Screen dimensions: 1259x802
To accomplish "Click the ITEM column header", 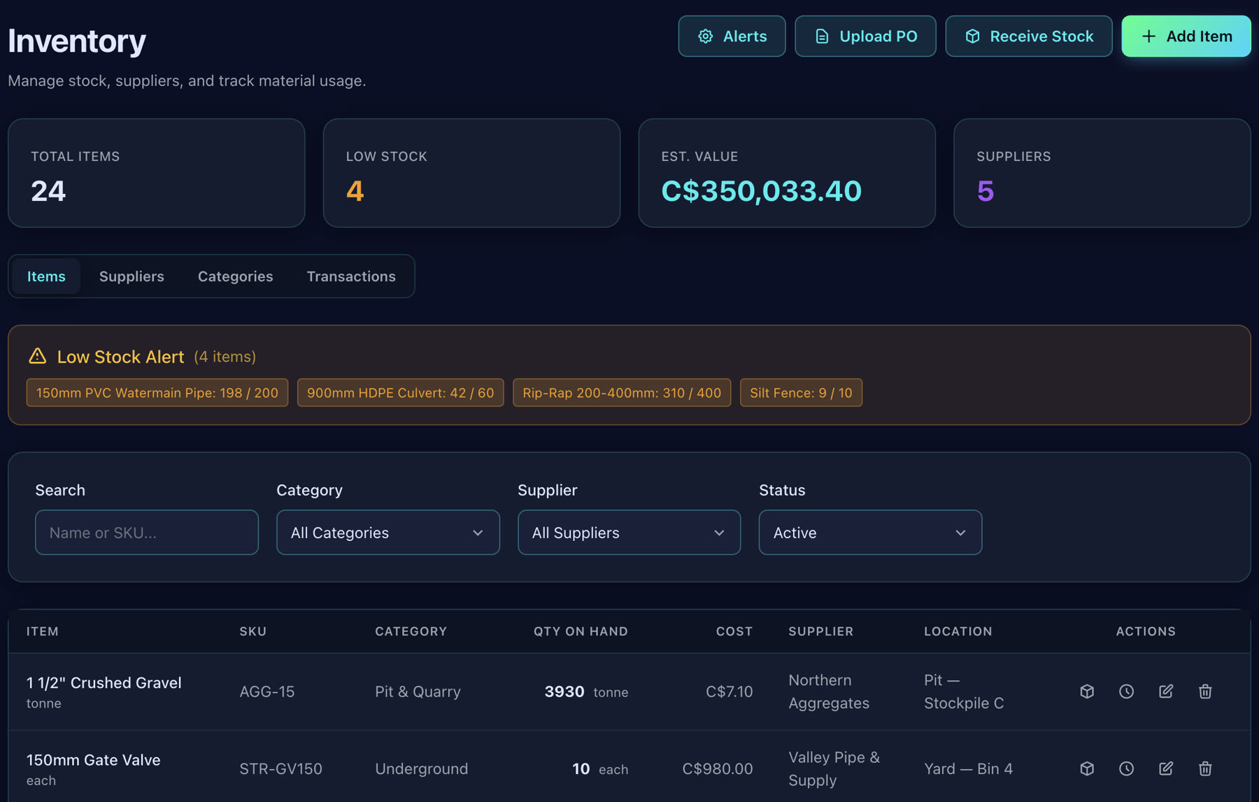I will click(43, 631).
